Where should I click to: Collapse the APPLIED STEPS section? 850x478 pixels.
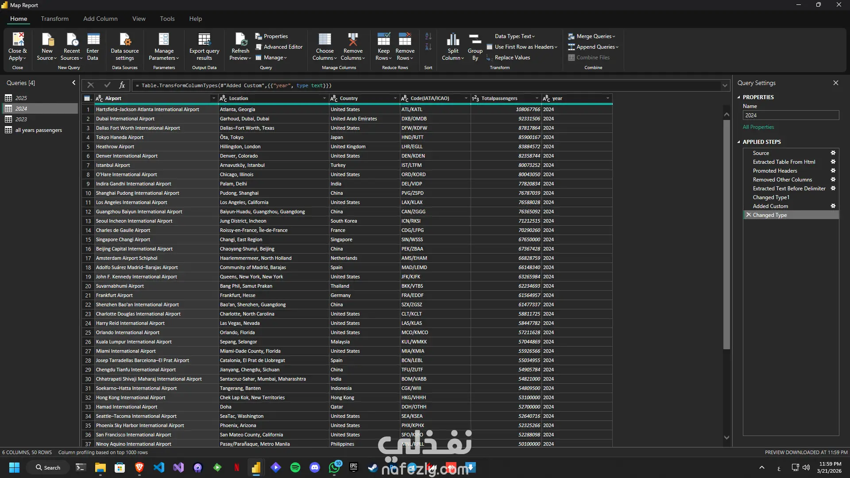pos(738,142)
